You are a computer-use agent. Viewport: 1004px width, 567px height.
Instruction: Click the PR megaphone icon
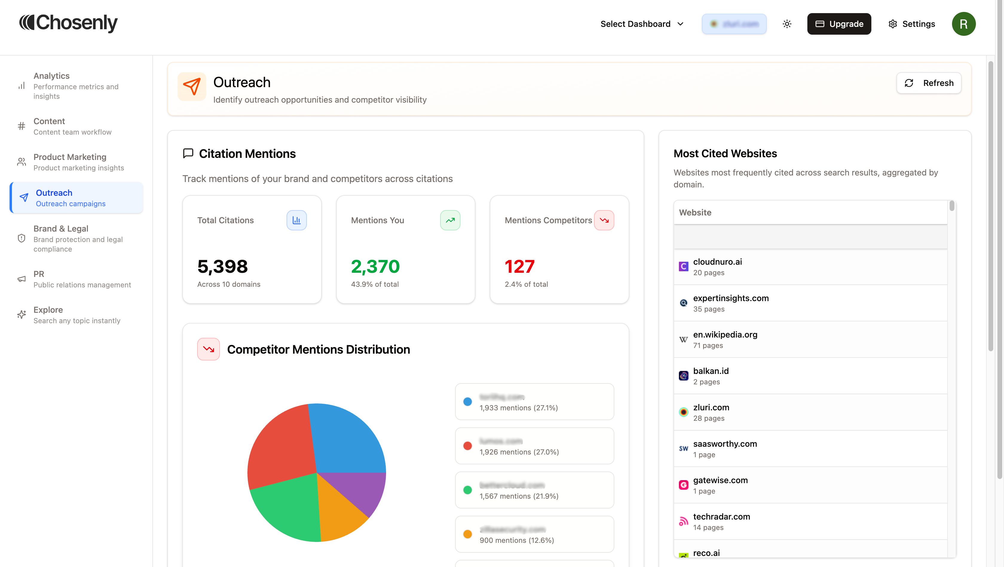click(22, 279)
